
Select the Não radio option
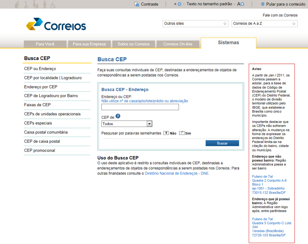click(166, 133)
